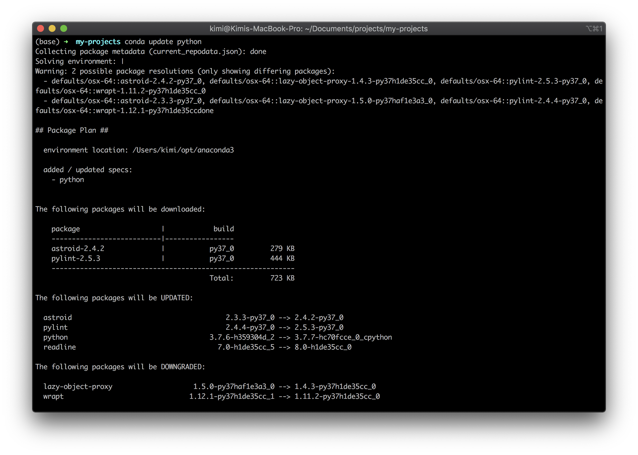This screenshot has height=455, width=638.
Task: Click the '279 KB' size value
Action: click(283, 249)
